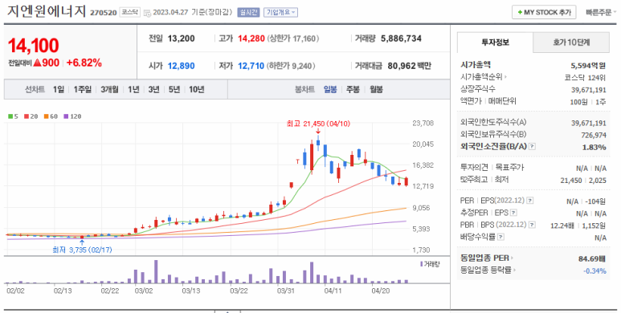Click the +6.82% change rate
Viewport: 621px width, 313px height.
click(84, 63)
